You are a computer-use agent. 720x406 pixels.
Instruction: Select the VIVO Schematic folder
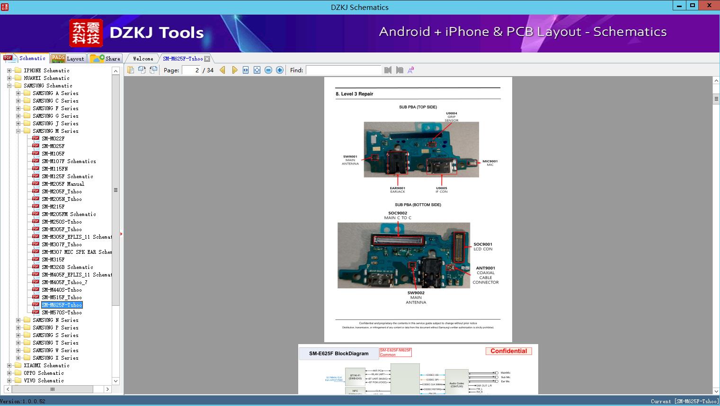coord(44,380)
